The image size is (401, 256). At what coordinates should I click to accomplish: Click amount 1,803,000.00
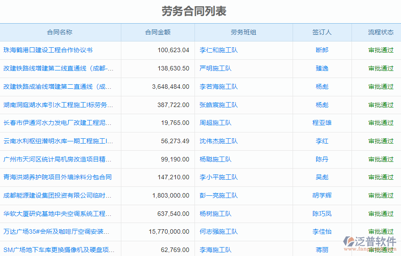coord(171,196)
